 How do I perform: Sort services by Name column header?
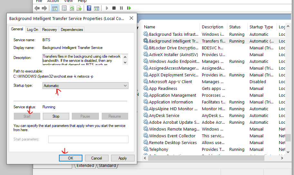[171, 27]
